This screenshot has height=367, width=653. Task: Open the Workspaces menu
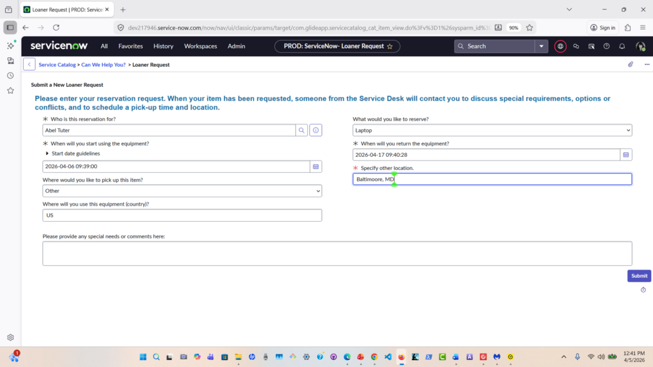click(200, 47)
